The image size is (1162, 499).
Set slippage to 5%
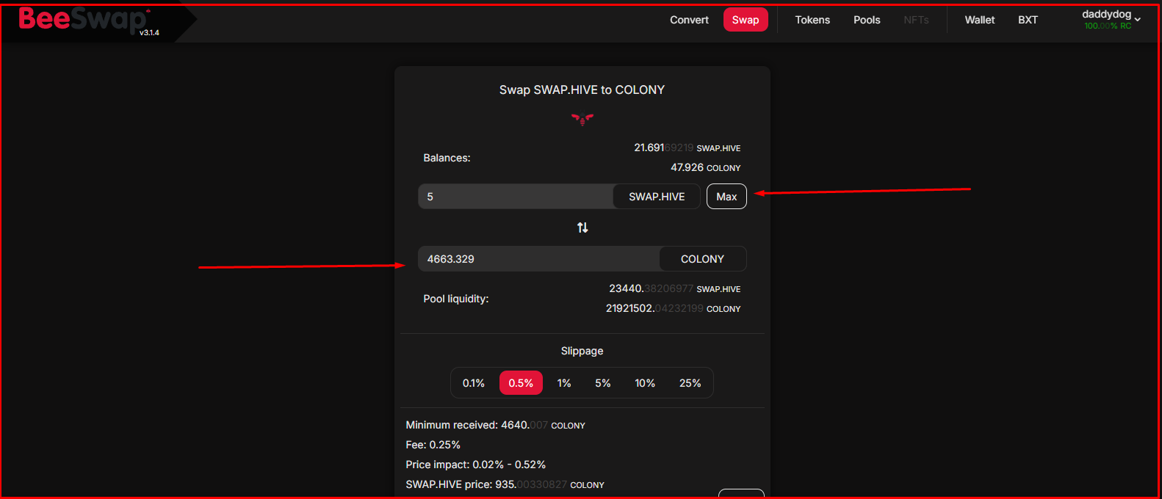tap(603, 383)
